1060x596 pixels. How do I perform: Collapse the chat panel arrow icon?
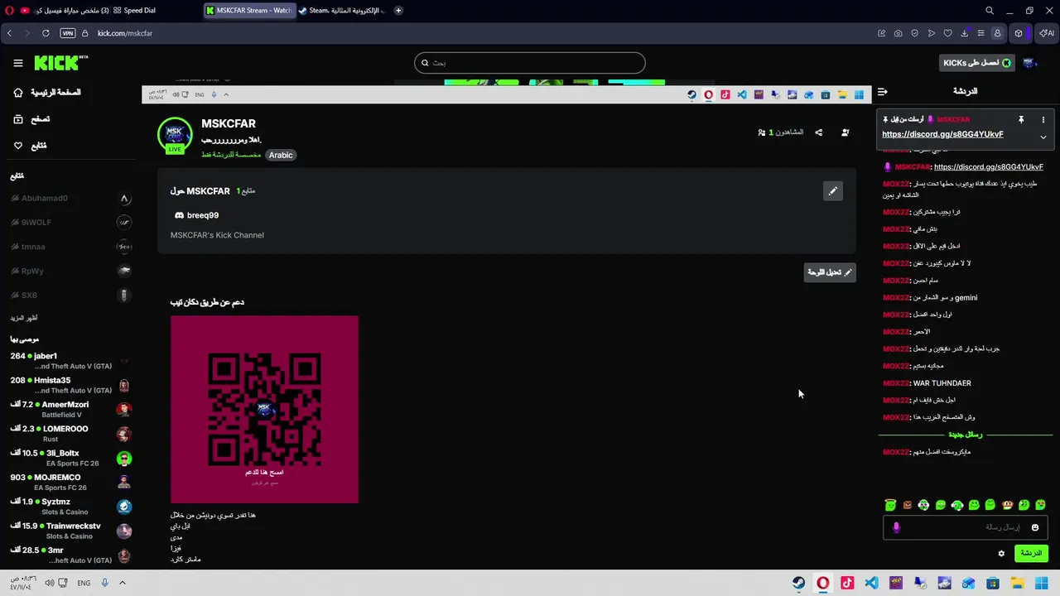pyautogui.click(x=883, y=92)
